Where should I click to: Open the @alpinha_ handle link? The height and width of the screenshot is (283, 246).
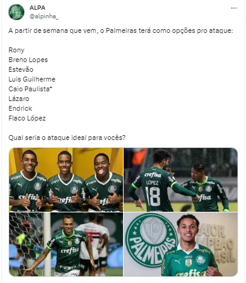(44, 16)
